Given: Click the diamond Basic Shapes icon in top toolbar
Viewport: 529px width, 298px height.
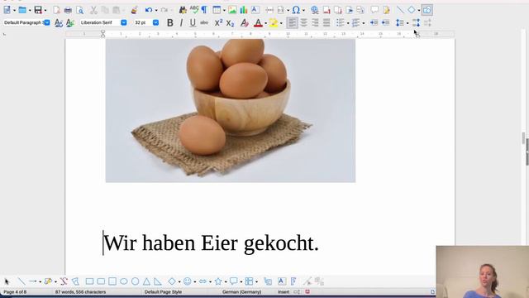Looking at the screenshot, I should coord(412,10).
